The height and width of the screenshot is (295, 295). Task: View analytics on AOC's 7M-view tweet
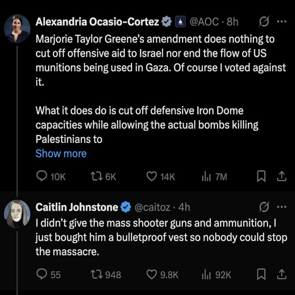(205, 176)
